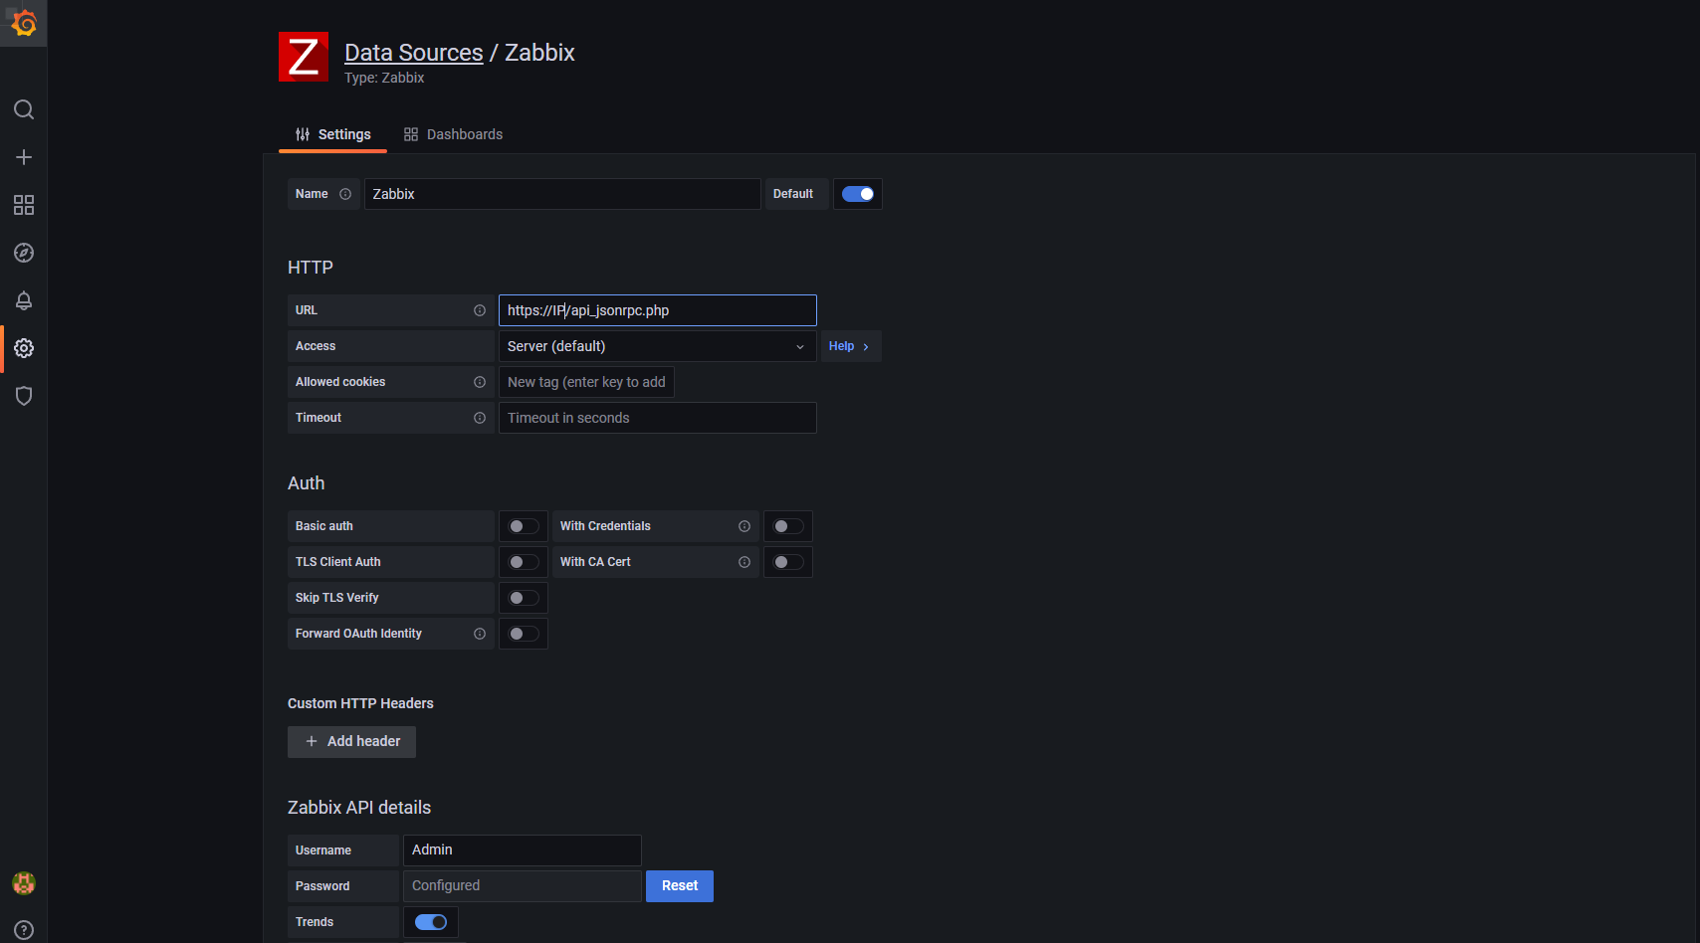The height and width of the screenshot is (943, 1700).
Task: Enable the Skip TLS Verify switch
Action: point(524,598)
